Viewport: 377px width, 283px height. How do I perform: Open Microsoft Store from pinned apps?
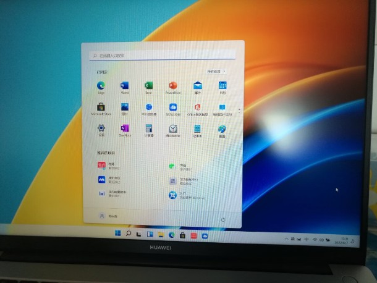click(x=101, y=108)
